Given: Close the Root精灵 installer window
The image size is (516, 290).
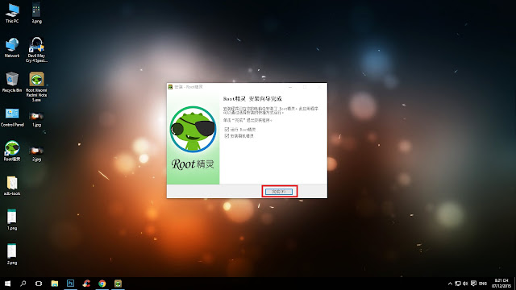Looking at the screenshot, I should 319,87.
